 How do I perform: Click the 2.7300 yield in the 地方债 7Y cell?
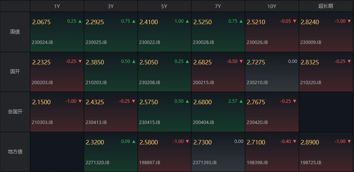click(202, 142)
